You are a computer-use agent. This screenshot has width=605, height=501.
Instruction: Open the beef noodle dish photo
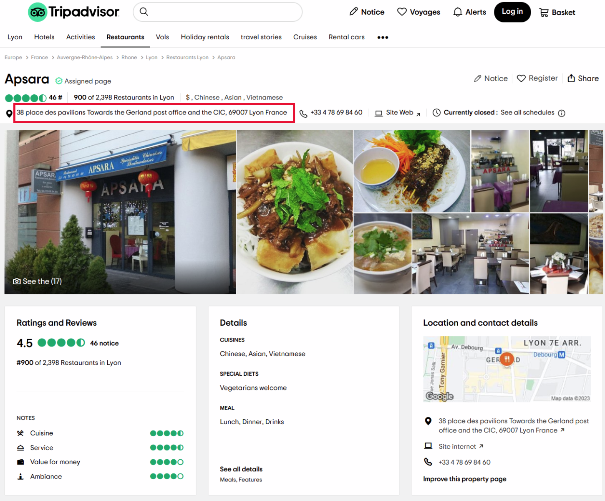(295, 212)
